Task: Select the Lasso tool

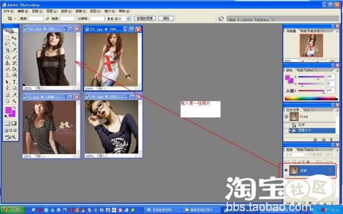Action: pyautogui.click(x=8, y=44)
